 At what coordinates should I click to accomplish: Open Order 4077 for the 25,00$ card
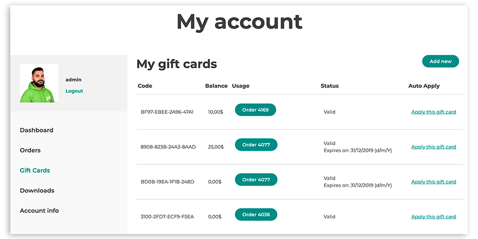click(256, 145)
